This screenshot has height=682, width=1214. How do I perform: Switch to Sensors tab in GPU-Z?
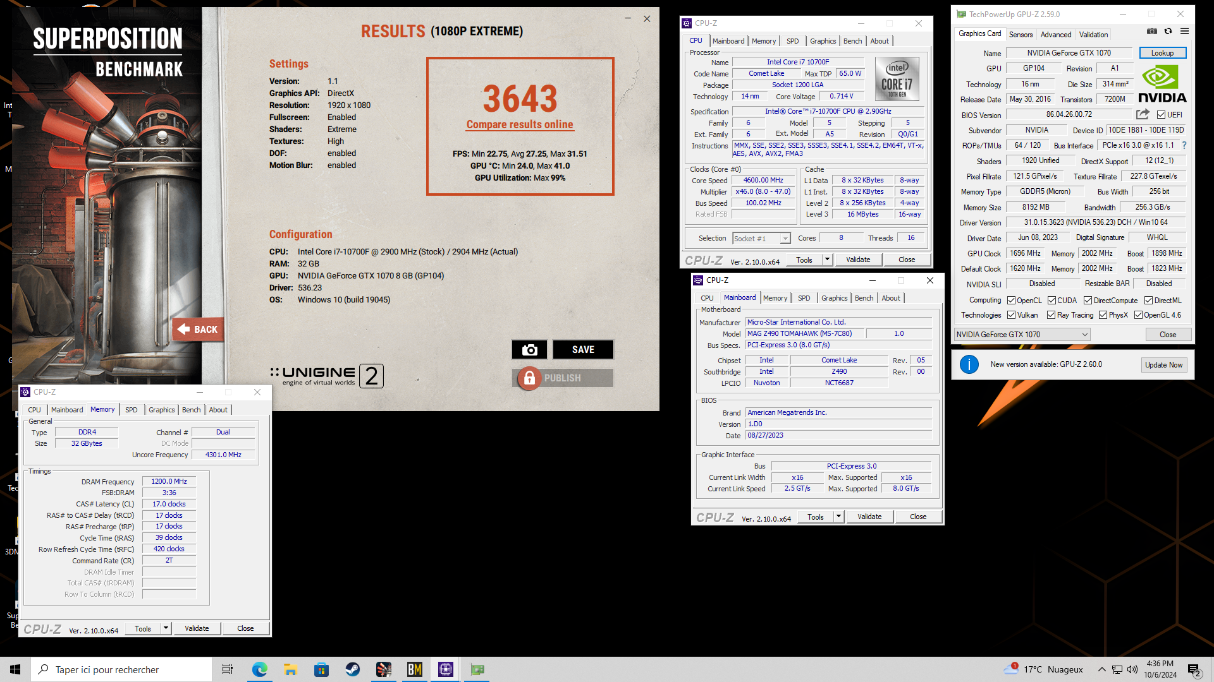click(1021, 35)
